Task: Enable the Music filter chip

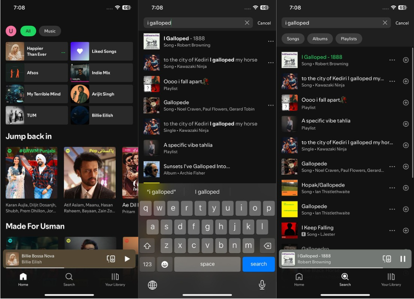Action: tap(50, 31)
